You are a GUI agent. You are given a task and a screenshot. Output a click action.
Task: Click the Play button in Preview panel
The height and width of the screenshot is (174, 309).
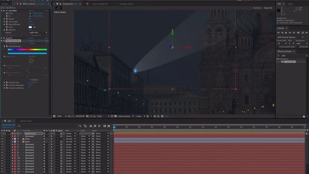point(286,33)
